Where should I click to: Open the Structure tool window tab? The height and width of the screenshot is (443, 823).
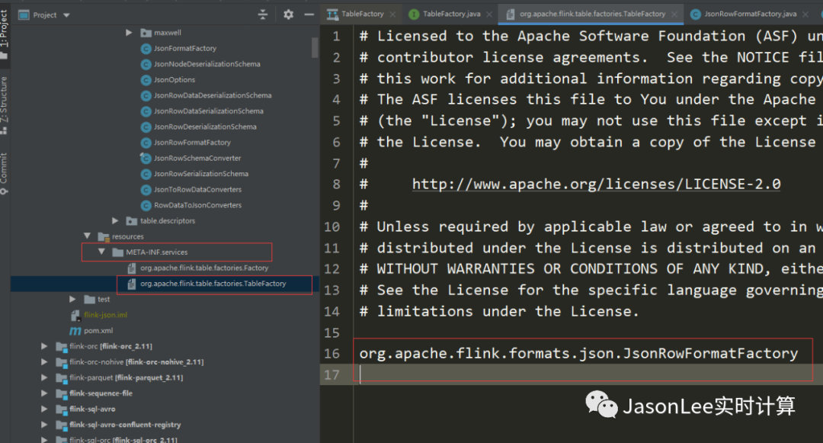pos(5,105)
